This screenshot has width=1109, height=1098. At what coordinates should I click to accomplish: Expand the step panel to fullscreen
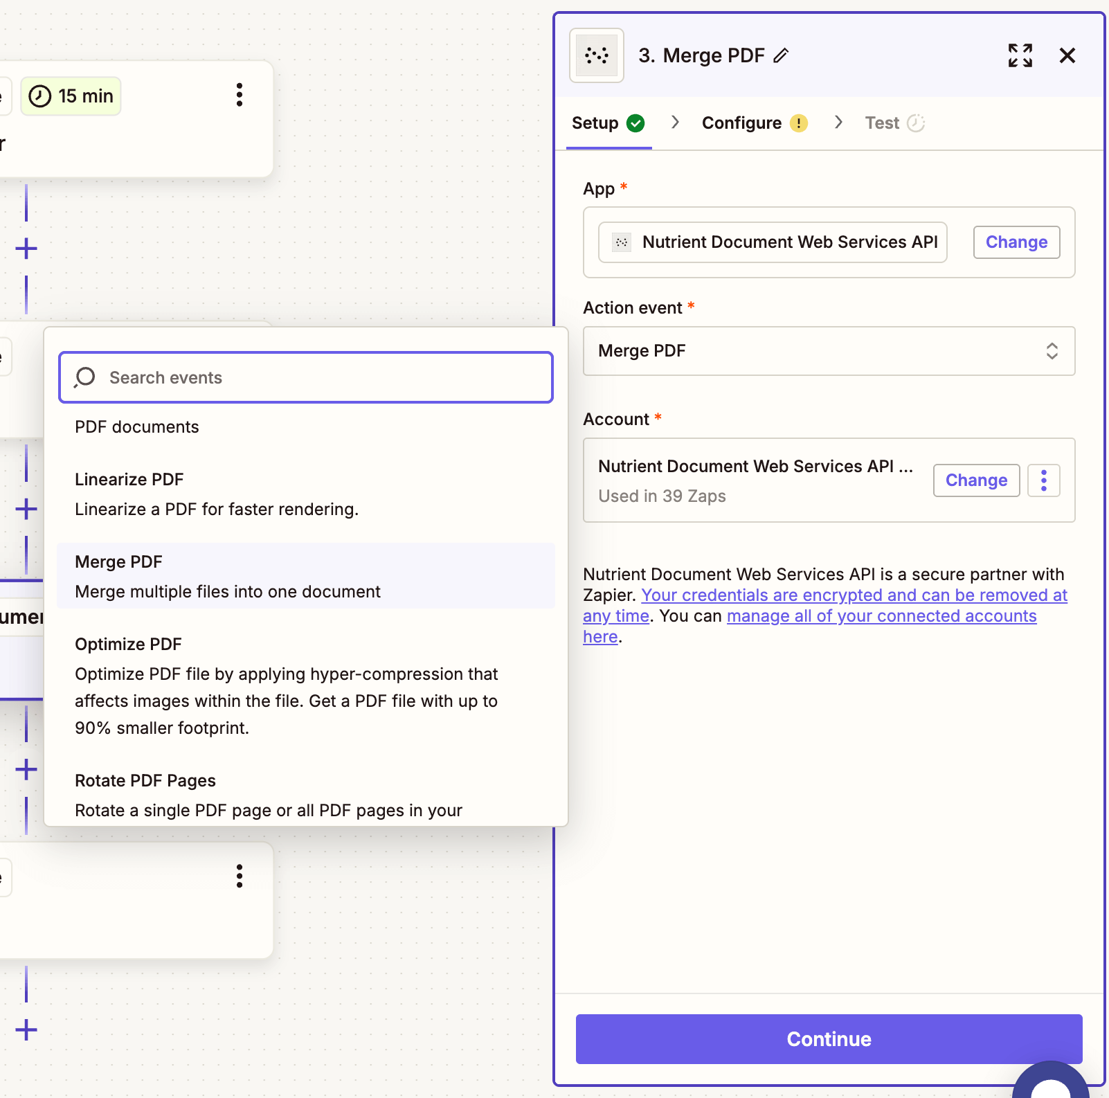[x=1020, y=55]
